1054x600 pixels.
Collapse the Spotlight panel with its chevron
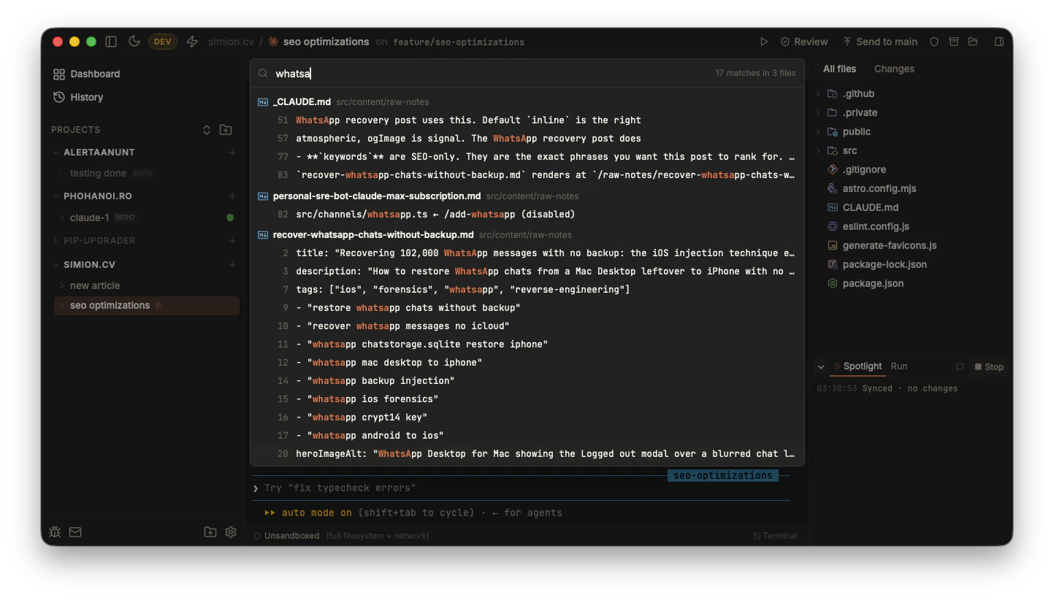pyautogui.click(x=821, y=366)
